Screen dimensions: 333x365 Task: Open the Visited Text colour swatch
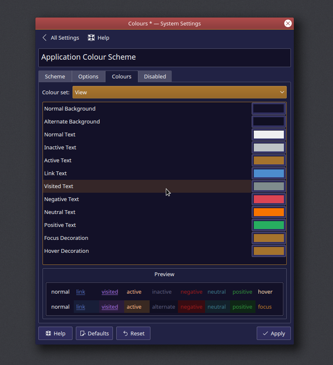point(269,186)
